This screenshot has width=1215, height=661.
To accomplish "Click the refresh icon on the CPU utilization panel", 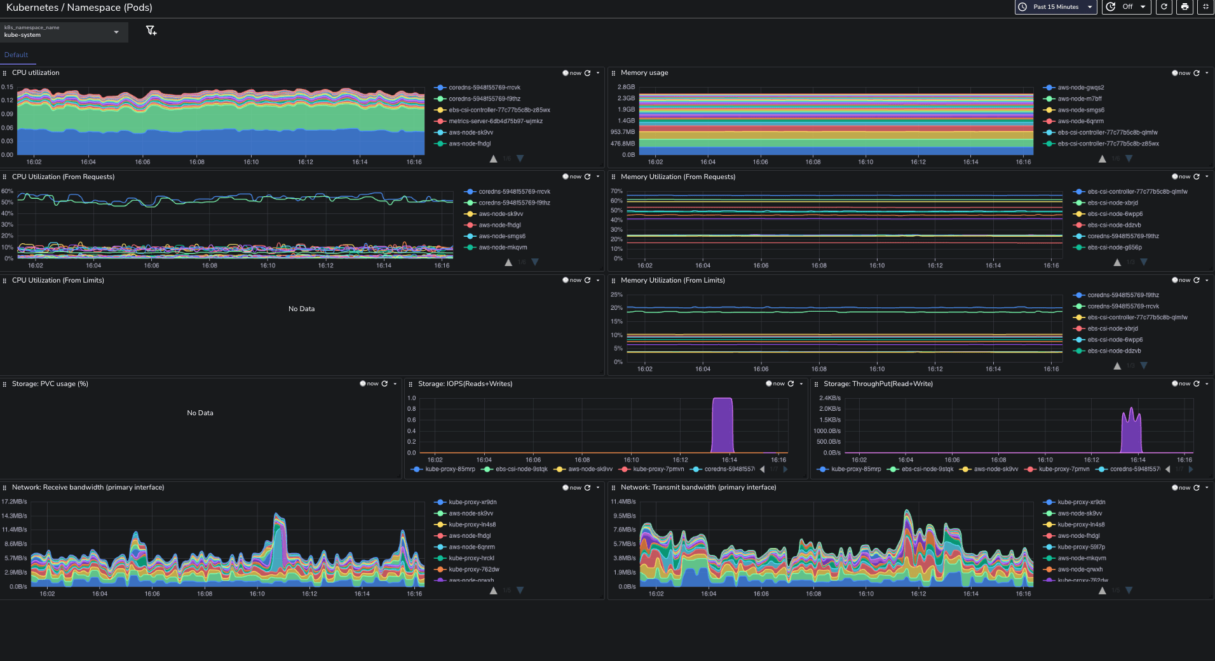I will point(587,73).
